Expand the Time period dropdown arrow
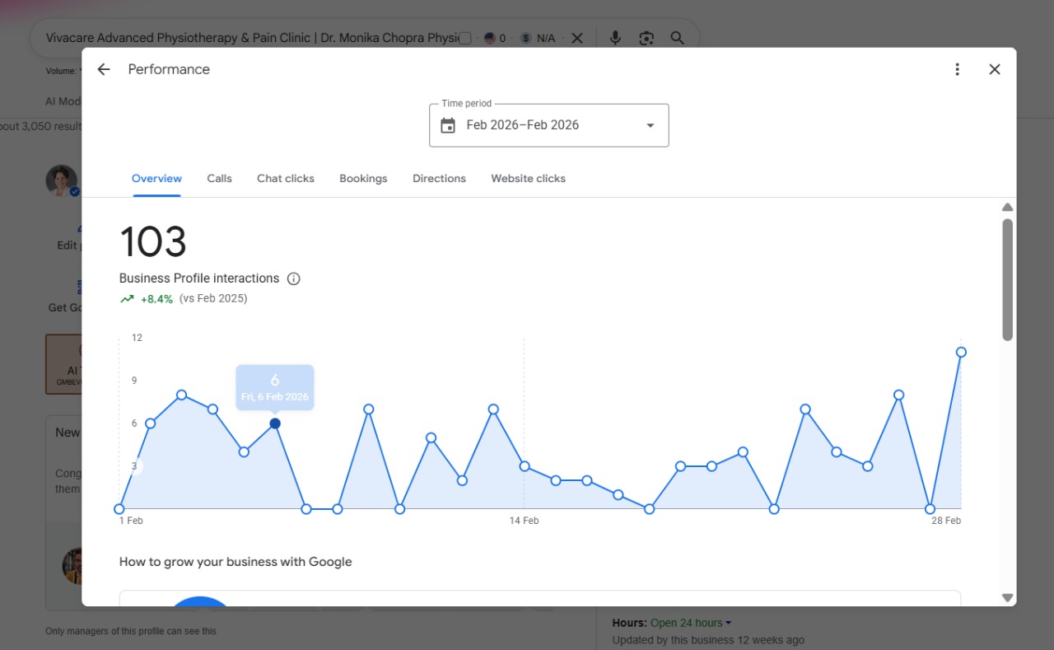Viewport: 1054px width, 650px height. pyautogui.click(x=651, y=125)
